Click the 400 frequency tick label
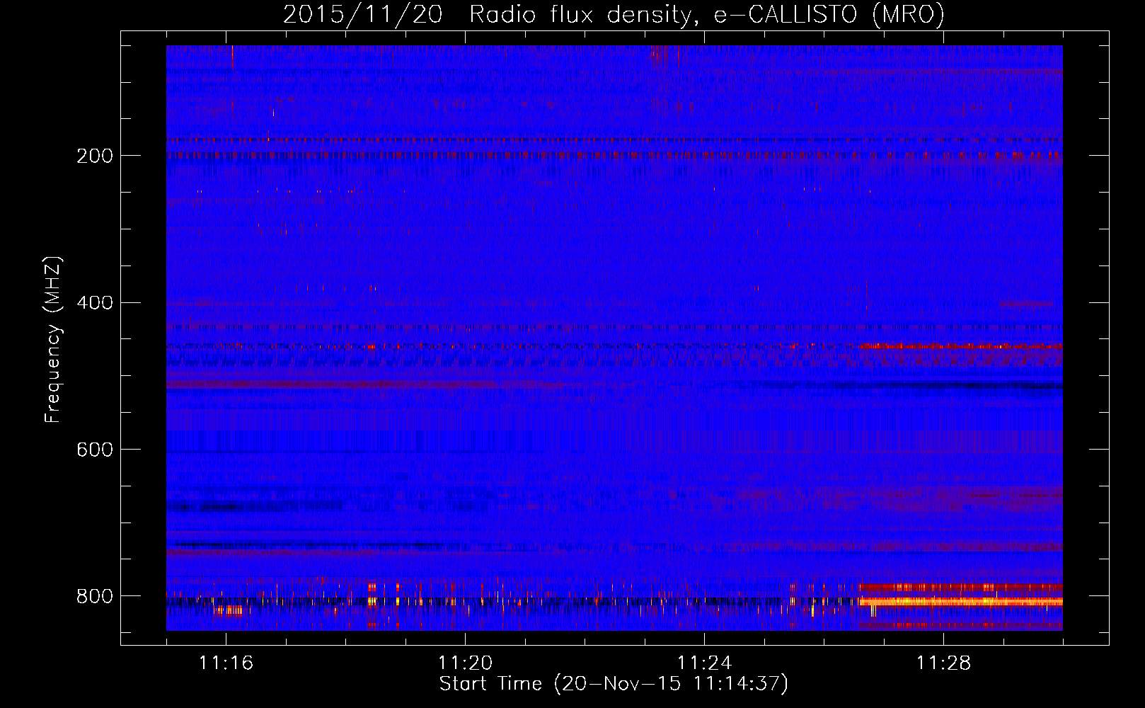Screen dimensions: 1145x708 (x=95, y=302)
